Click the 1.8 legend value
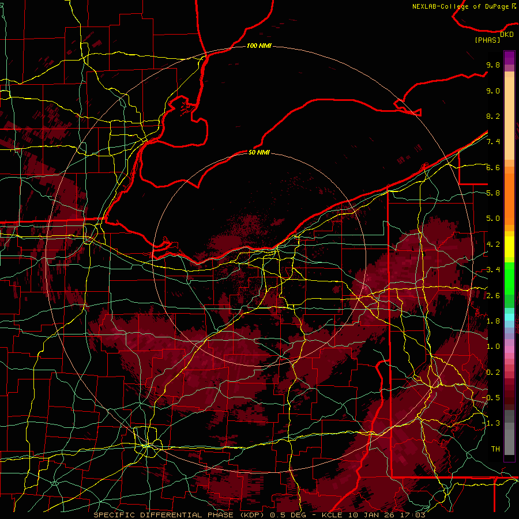This screenshot has width=519, height=519. pos(493,321)
